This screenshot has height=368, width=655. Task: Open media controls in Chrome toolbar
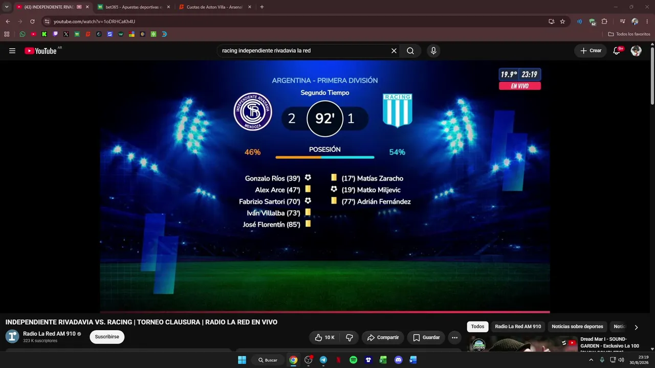tap(622, 21)
